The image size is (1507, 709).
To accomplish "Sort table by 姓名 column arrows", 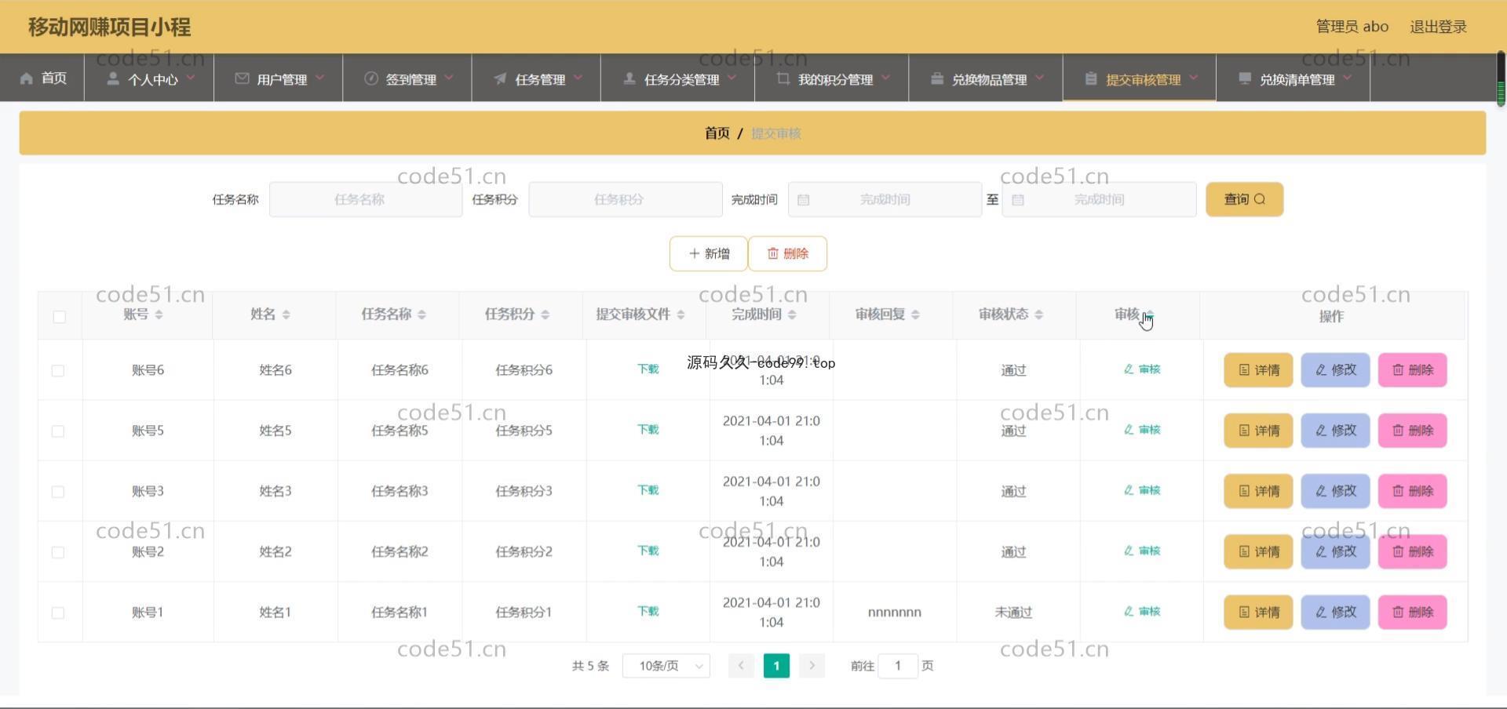I will tap(286, 315).
